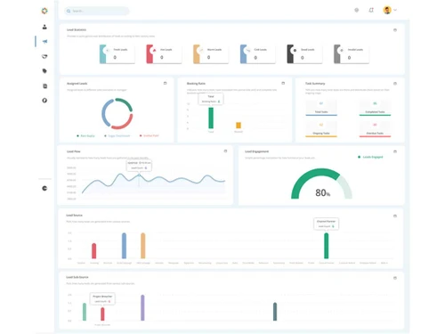Click the dark teal bar in Lead Sub-Source
445x334 pixels.
coord(275,312)
